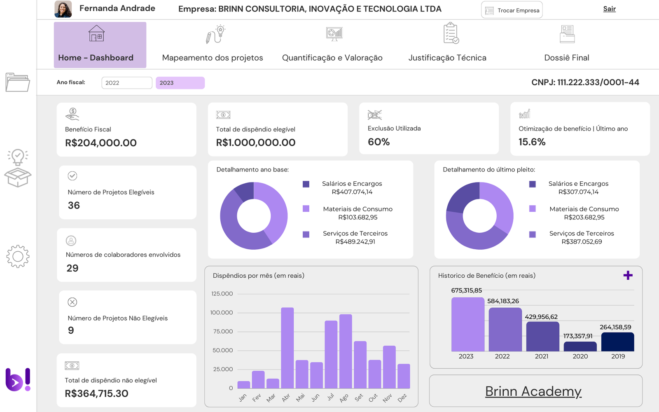The image size is (659, 412).
Task: Click Otimização de benefício value 15.6%
Action: pos(532,142)
